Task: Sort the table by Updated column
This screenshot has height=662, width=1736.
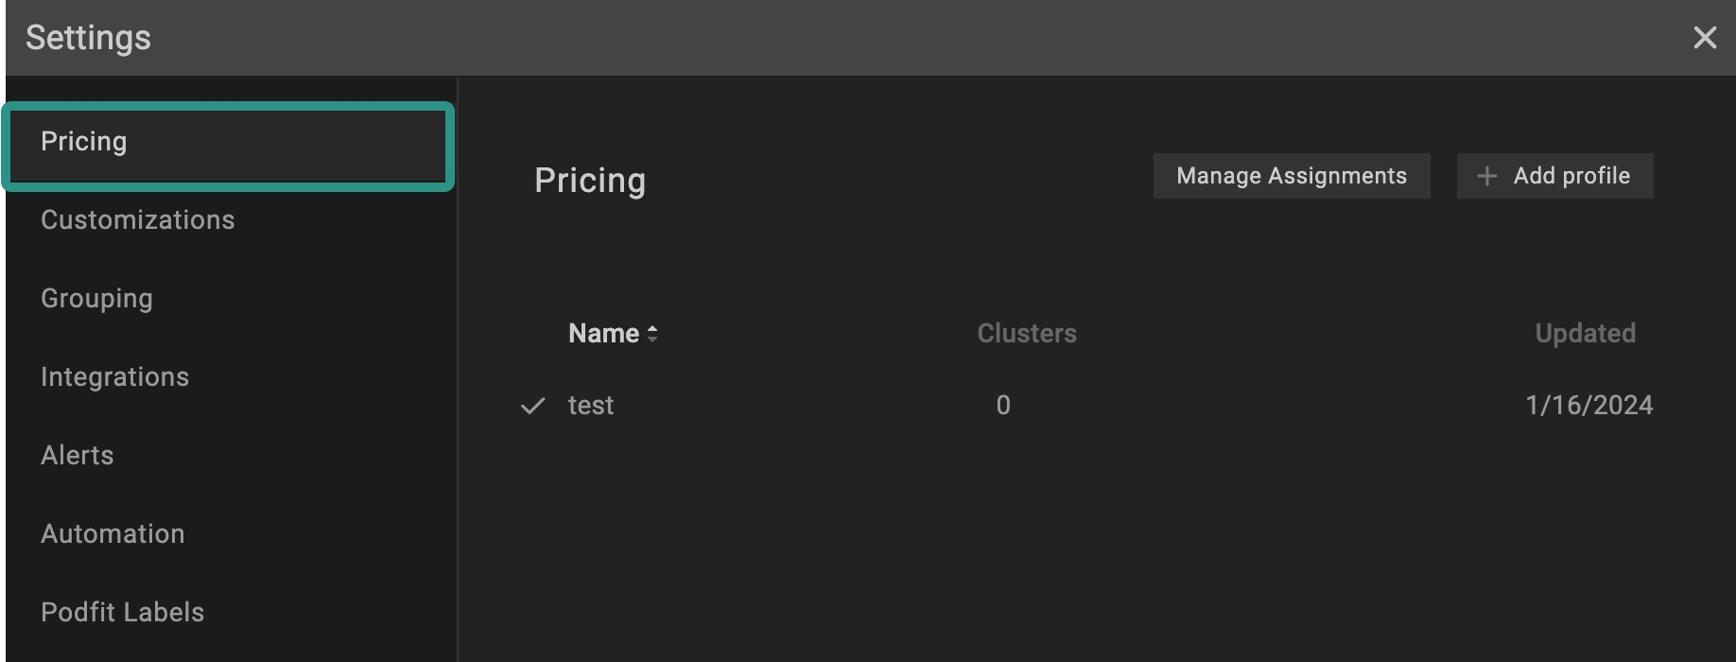Action: [x=1585, y=334]
